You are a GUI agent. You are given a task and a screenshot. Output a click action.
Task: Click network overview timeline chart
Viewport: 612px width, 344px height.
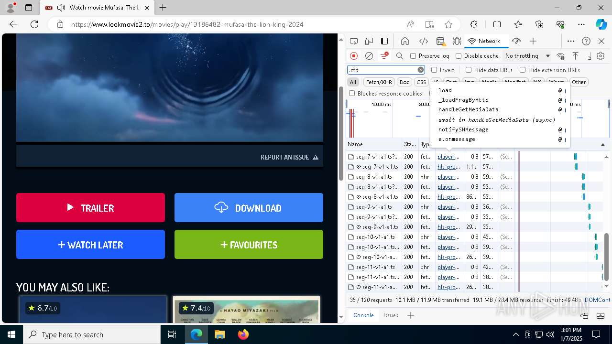pos(477,118)
